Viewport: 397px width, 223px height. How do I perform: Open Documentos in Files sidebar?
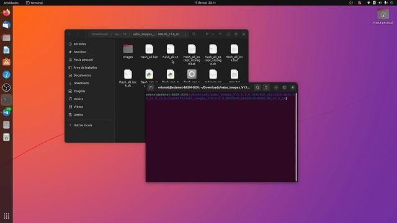click(89, 76)
